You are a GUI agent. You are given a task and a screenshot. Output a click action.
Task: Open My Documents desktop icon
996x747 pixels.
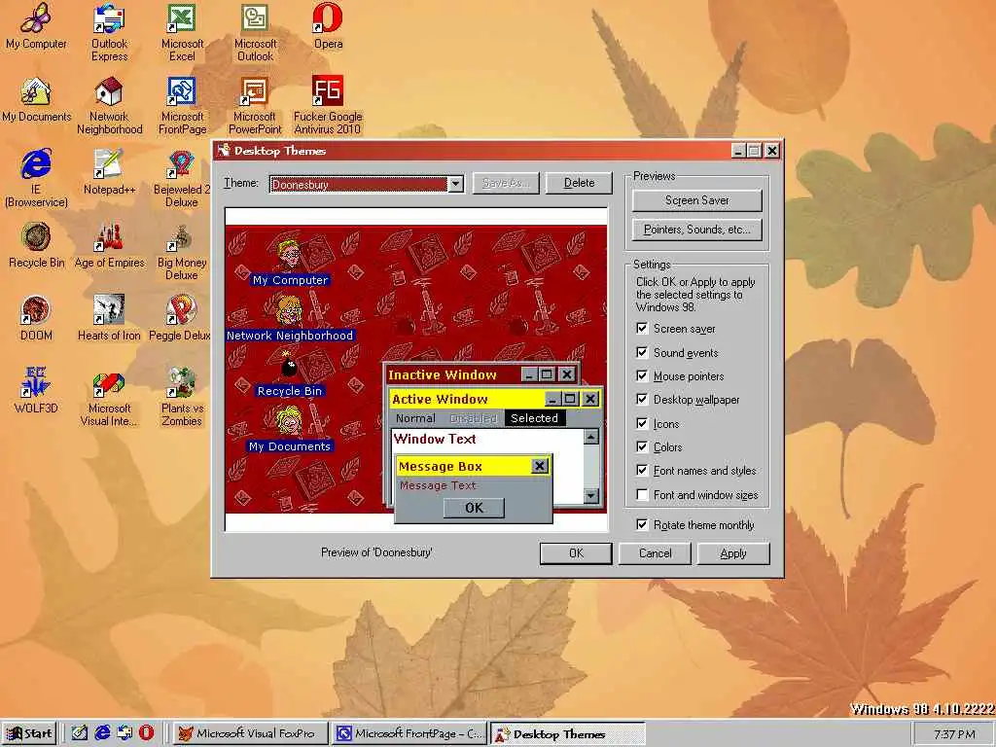(x=36, y=100)
